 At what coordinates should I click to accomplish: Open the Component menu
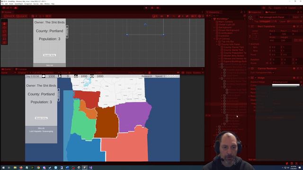(28, 4)
